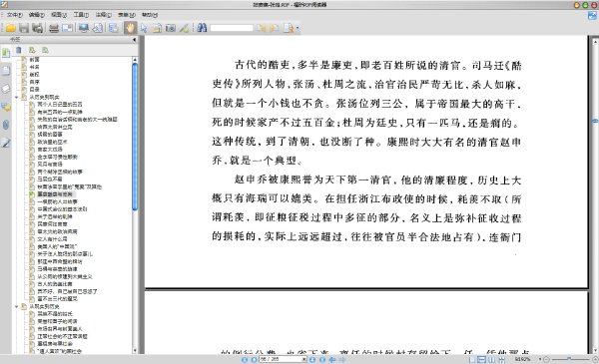Select the Hand tool
The height and width of the screenshot is (364, 599).
pos(130,28)
